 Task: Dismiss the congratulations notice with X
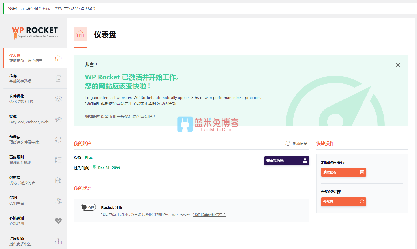[398, 65]
